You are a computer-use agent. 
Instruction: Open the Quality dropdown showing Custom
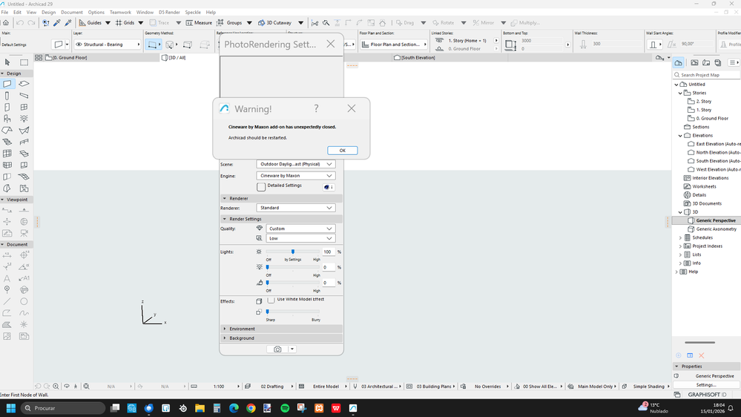(300, 229)
